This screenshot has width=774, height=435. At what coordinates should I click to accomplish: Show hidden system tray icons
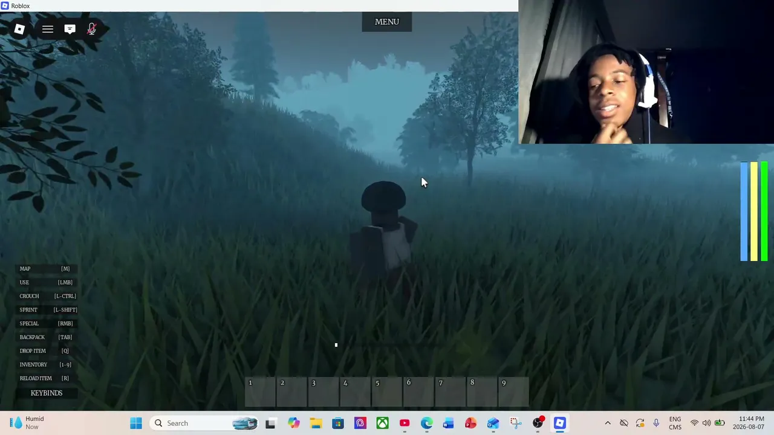coord(608,423)
